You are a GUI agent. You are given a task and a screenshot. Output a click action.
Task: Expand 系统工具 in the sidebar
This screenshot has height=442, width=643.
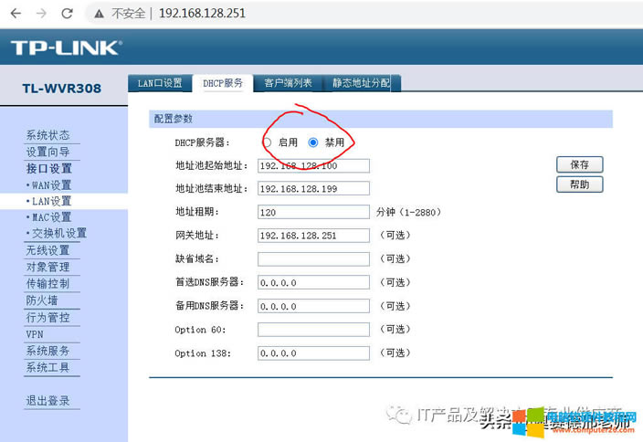[48, 367]
